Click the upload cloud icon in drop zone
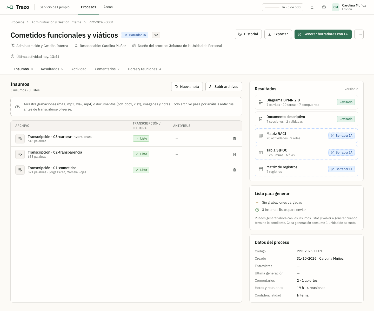This screenshot has height=311, width=374. [x=17, y=107]
